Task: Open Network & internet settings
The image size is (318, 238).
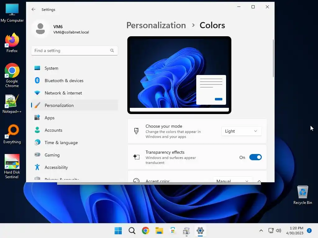Action: click(x=75, y=93)
